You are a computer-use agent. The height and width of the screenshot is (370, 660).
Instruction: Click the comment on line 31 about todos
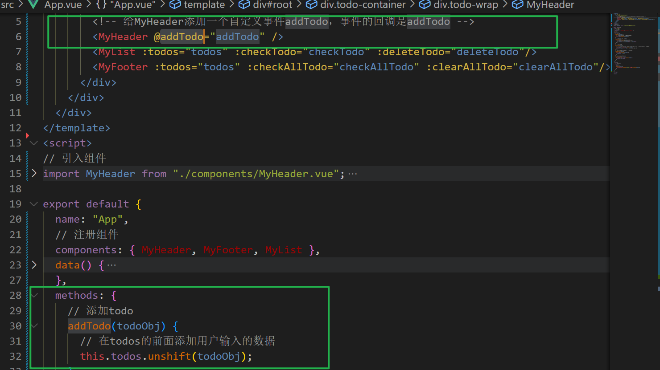coord(177,341)
